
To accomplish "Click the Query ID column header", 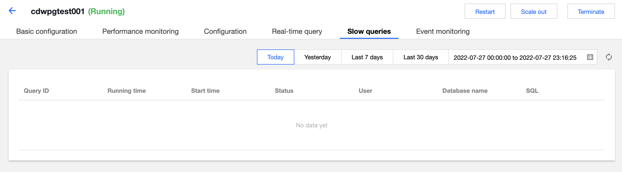I will tap(36, 91).
